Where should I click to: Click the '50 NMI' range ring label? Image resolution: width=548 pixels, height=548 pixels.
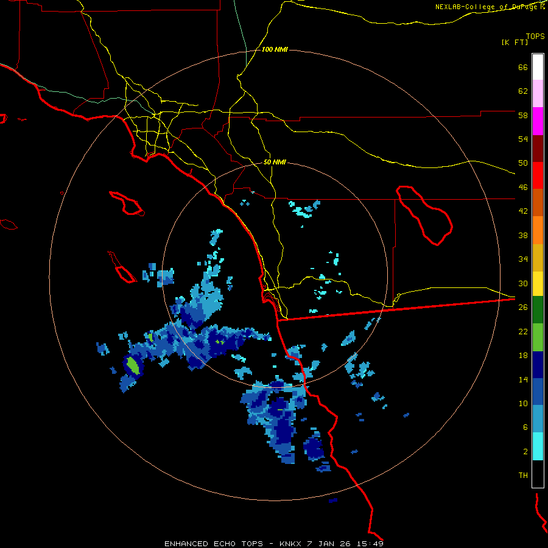tap(275, 162)
